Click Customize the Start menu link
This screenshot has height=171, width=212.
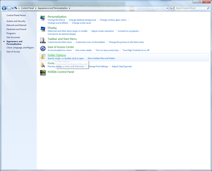click(60, 42)
